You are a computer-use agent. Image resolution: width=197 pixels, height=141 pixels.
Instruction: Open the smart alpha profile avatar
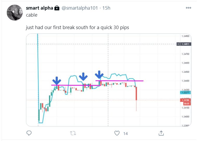click(15, 13)
